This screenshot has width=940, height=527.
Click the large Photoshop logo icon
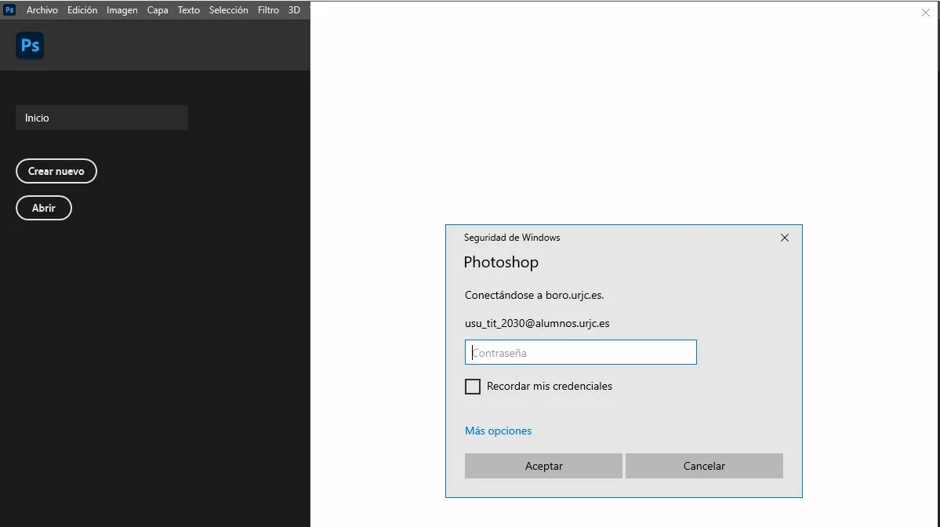pos(30,45)
